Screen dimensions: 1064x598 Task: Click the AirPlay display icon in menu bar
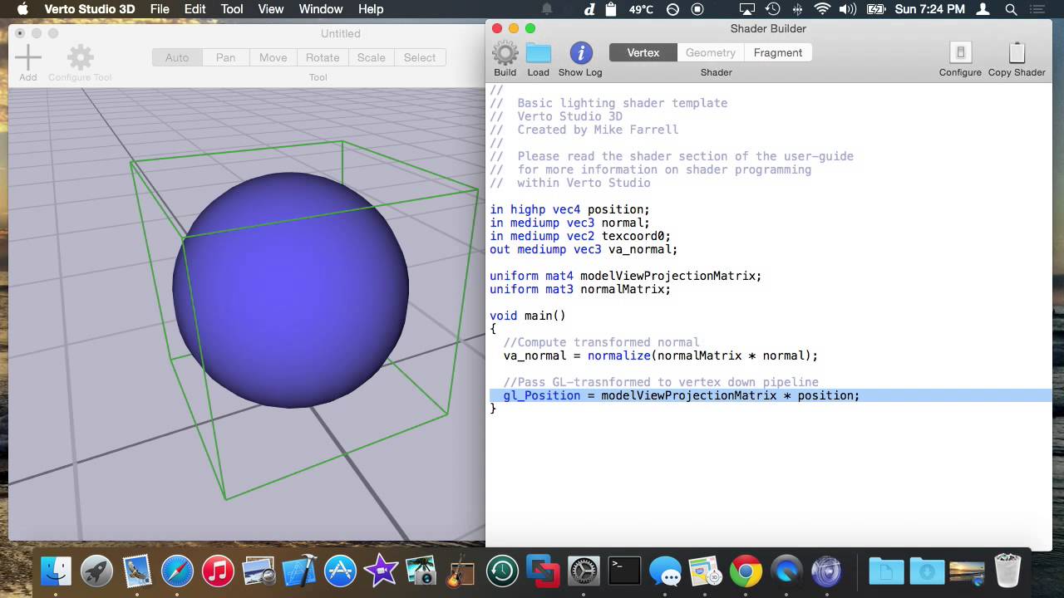(748, 9)
